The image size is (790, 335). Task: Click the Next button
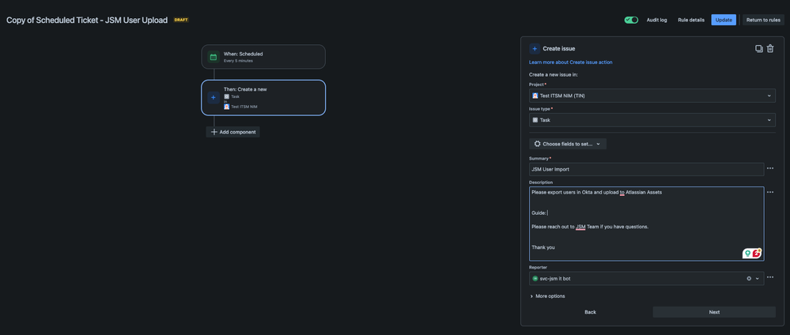[x=714, y=312]
